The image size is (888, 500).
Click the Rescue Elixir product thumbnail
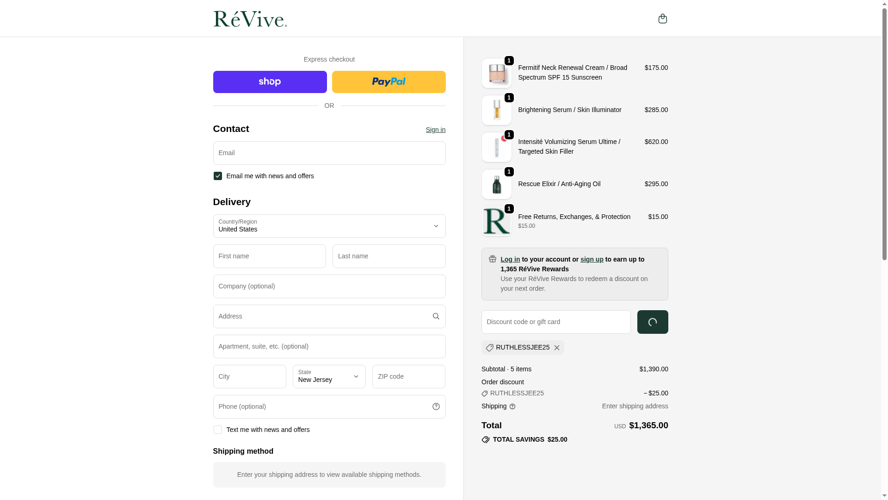[496, 184]
